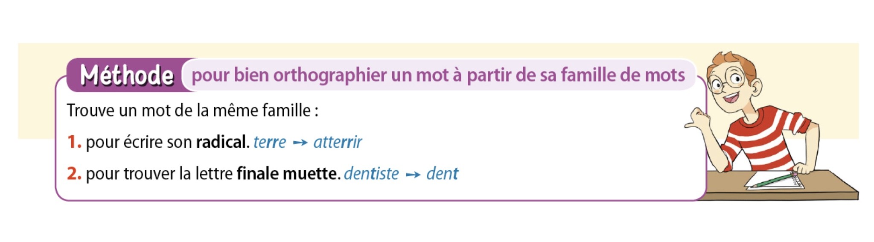The width and height of the screenshot is (874, 242).
Task: Click the word 'atterrir' example
Action: point(338,142)
